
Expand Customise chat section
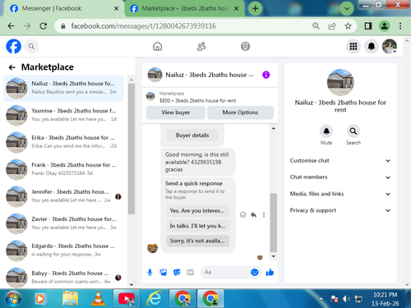(340, 161)
